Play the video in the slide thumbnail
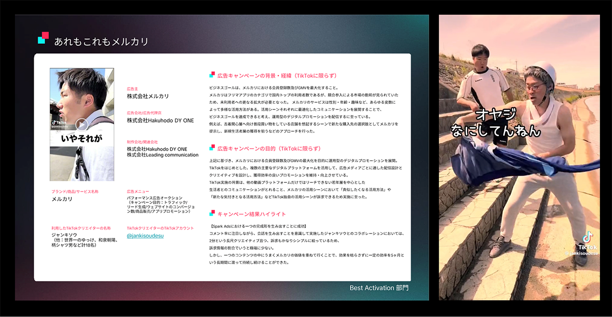Viewport: 612px width, 317px height. pos(82,125)
